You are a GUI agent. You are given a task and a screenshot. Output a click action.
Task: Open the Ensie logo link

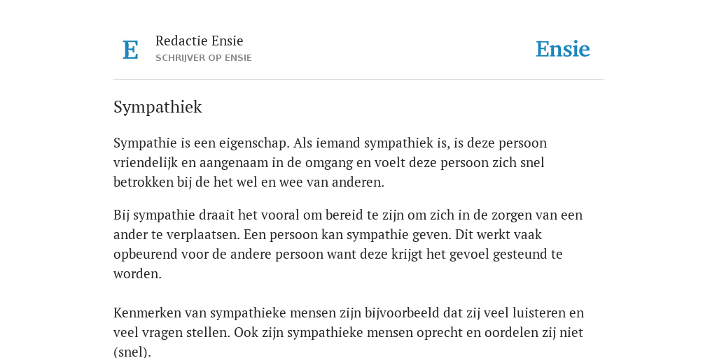tap(562, 50)
